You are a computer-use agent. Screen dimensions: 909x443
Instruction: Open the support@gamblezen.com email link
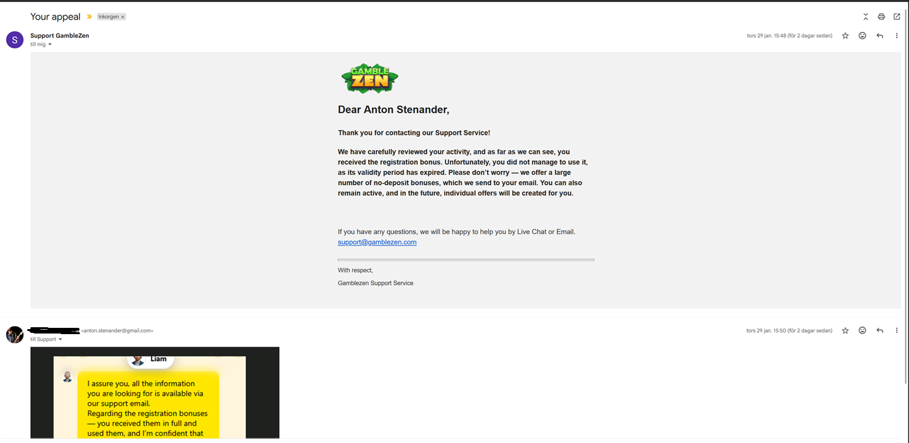377,242
